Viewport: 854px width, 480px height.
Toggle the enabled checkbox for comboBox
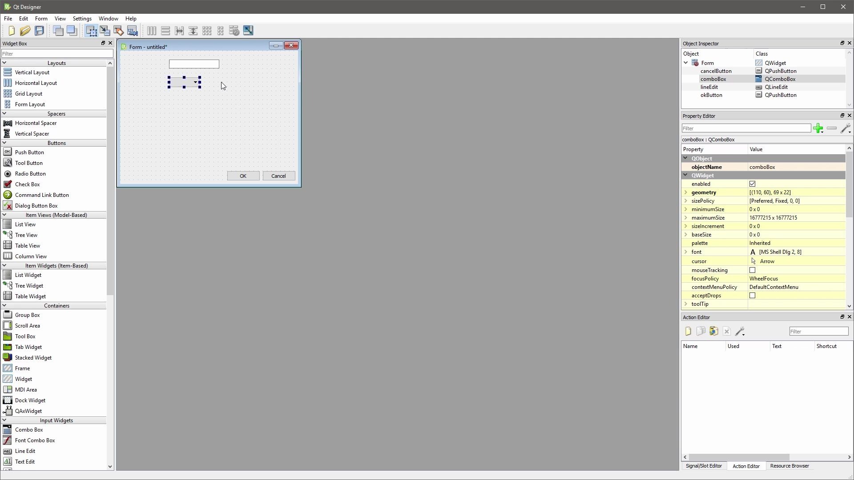click(x=753, y=184)
